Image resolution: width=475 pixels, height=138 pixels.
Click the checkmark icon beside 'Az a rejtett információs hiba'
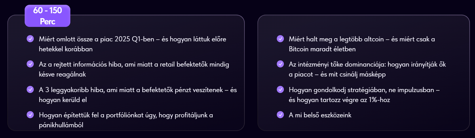30,64
